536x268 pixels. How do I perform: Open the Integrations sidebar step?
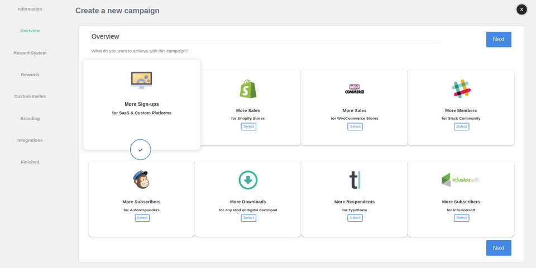click(30, 140)
